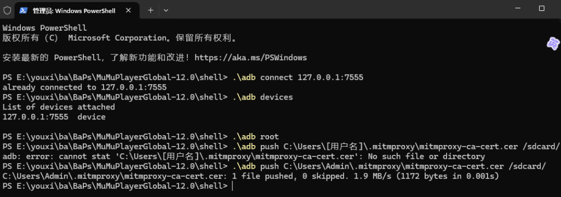Image resolution: width=561 pixels, height=197 pixels.
Task: Maximize the terminal window
Action: coord(542,8)
